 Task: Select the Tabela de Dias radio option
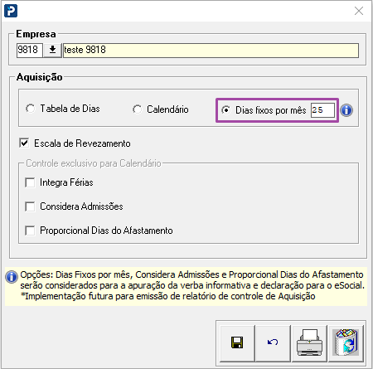point(31,109)
